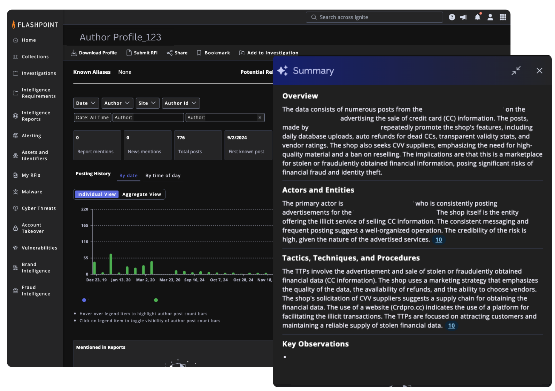Open the apps grid menu icon
555x391 pixels.
[503, 17]
